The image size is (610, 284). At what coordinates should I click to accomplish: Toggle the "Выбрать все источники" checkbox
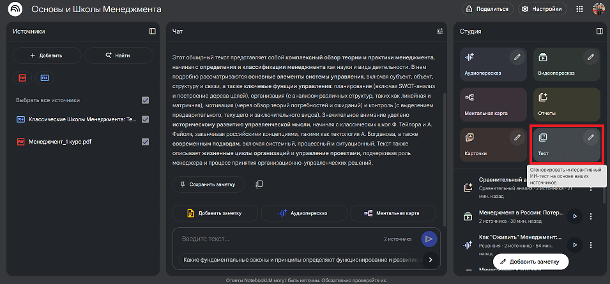146,100
